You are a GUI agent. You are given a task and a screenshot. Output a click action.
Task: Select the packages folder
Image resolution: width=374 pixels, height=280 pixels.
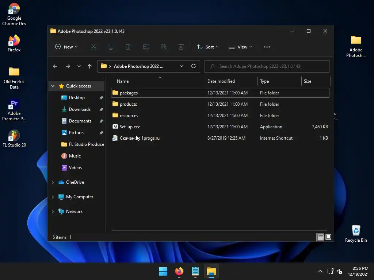coord(220,93)
